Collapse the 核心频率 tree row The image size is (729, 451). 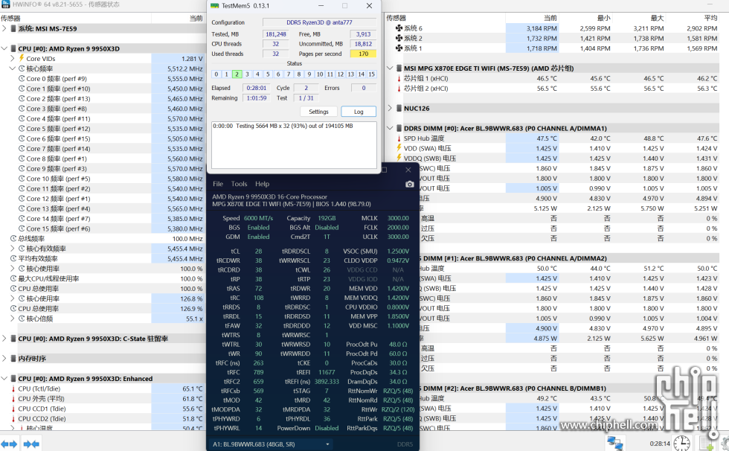pos(13,68)
